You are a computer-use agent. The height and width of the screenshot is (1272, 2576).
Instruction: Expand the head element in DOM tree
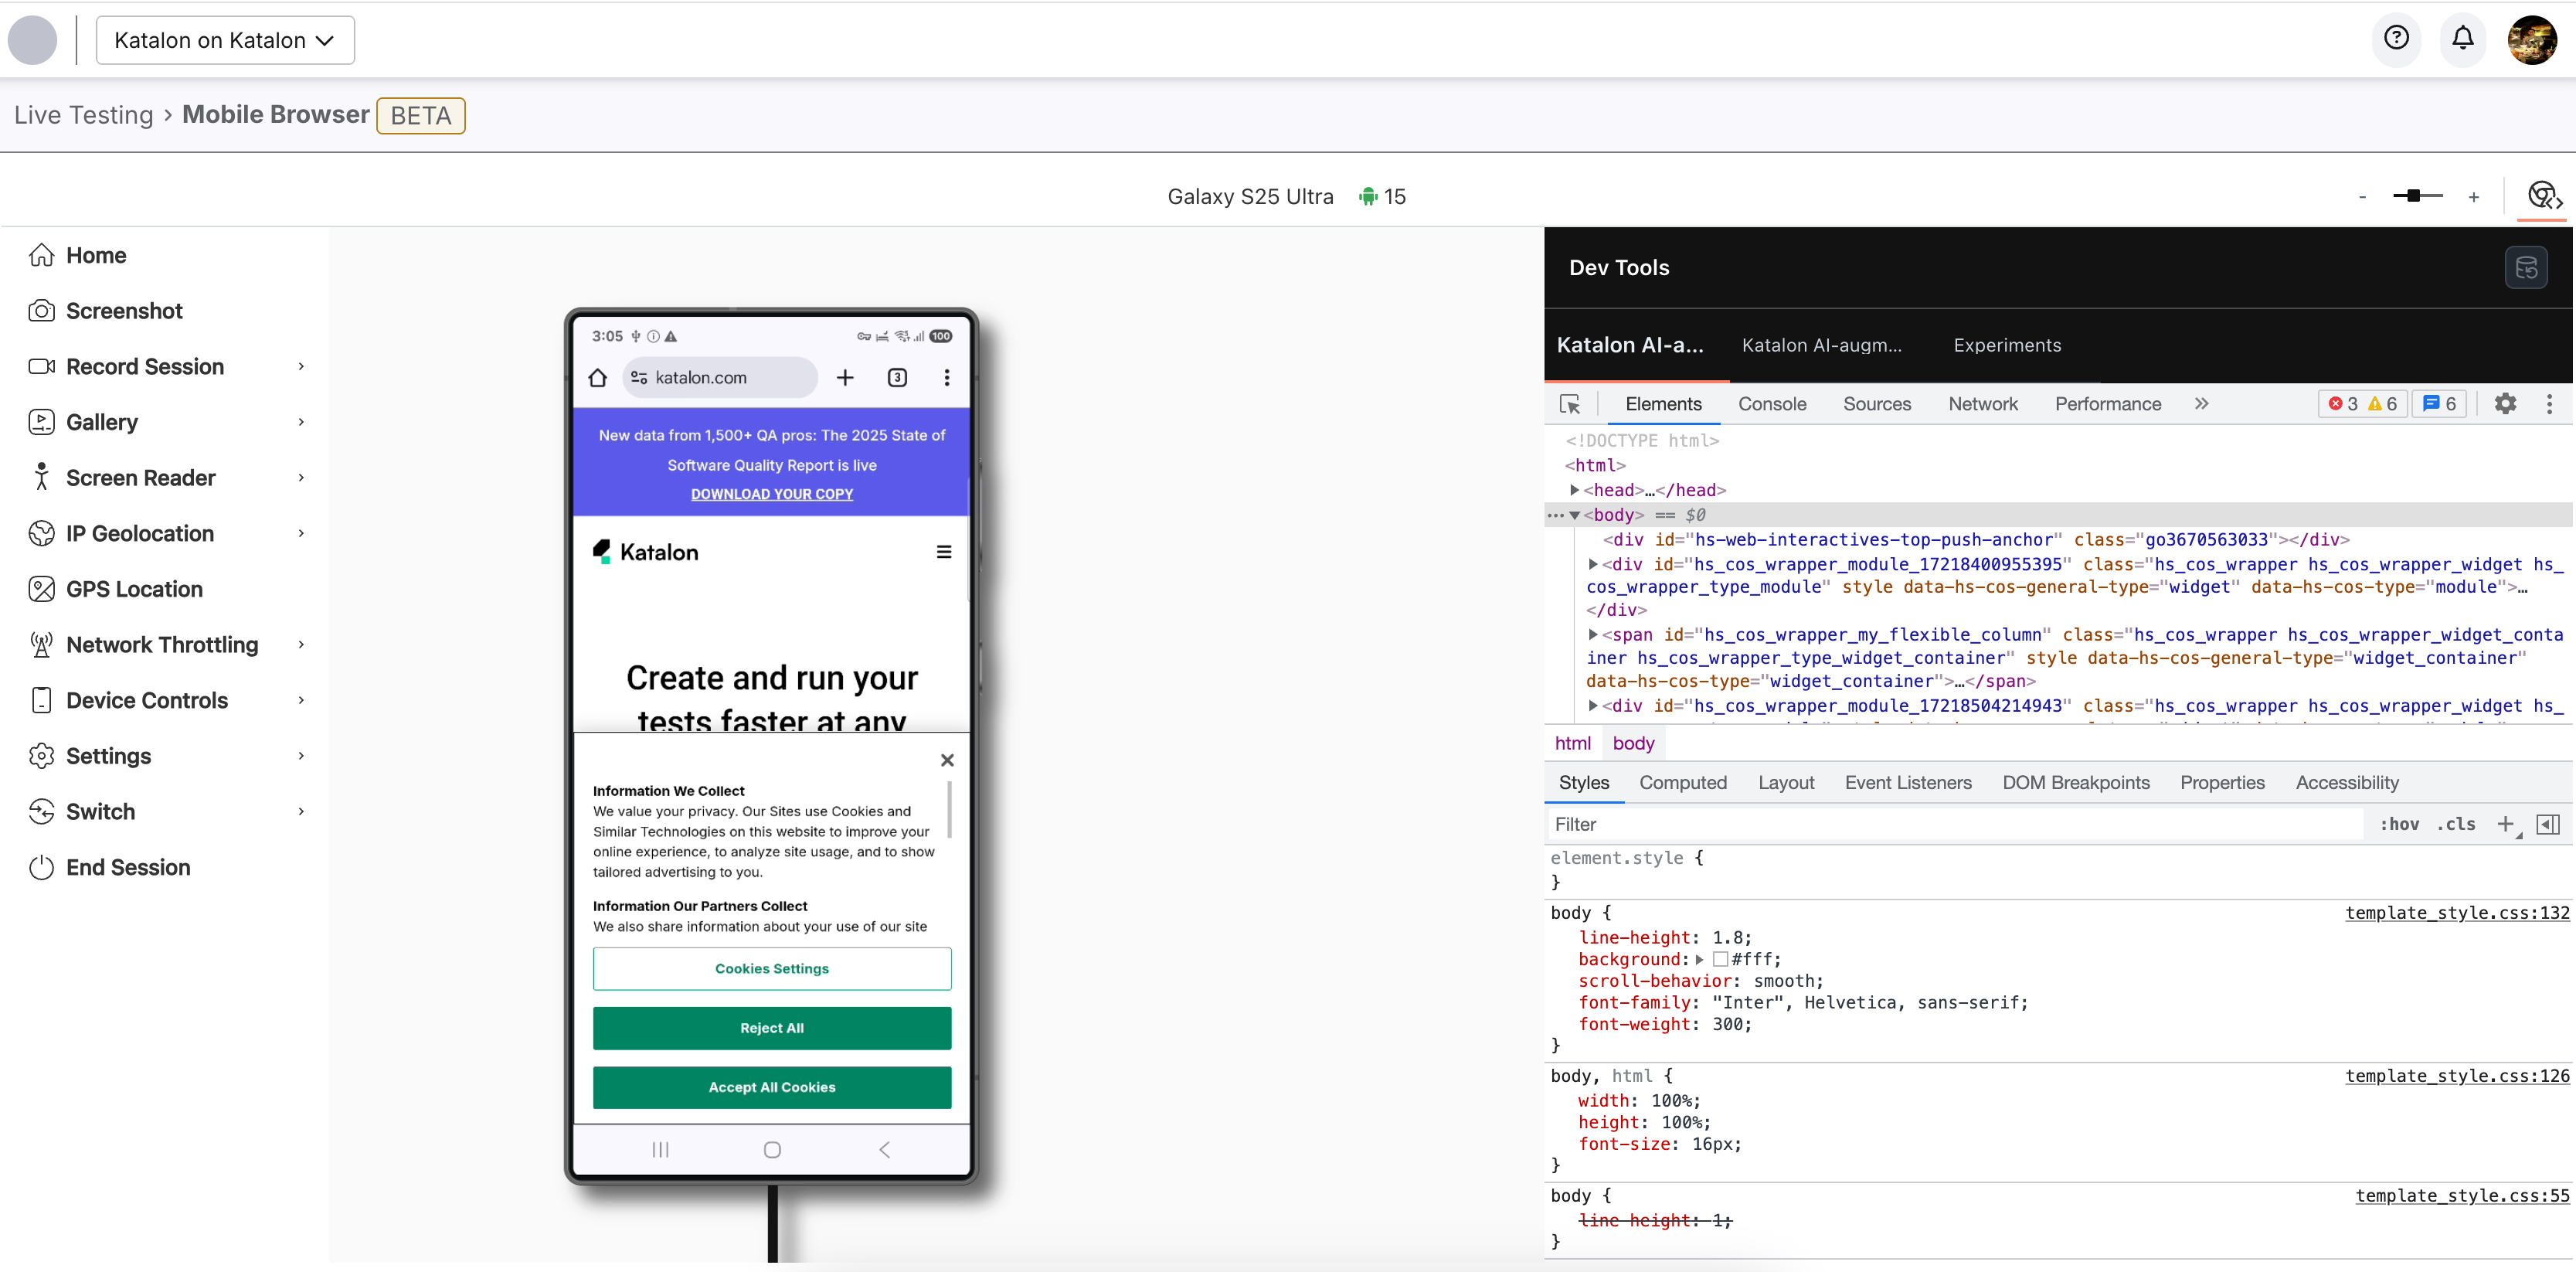click(x=1575, y=490)
